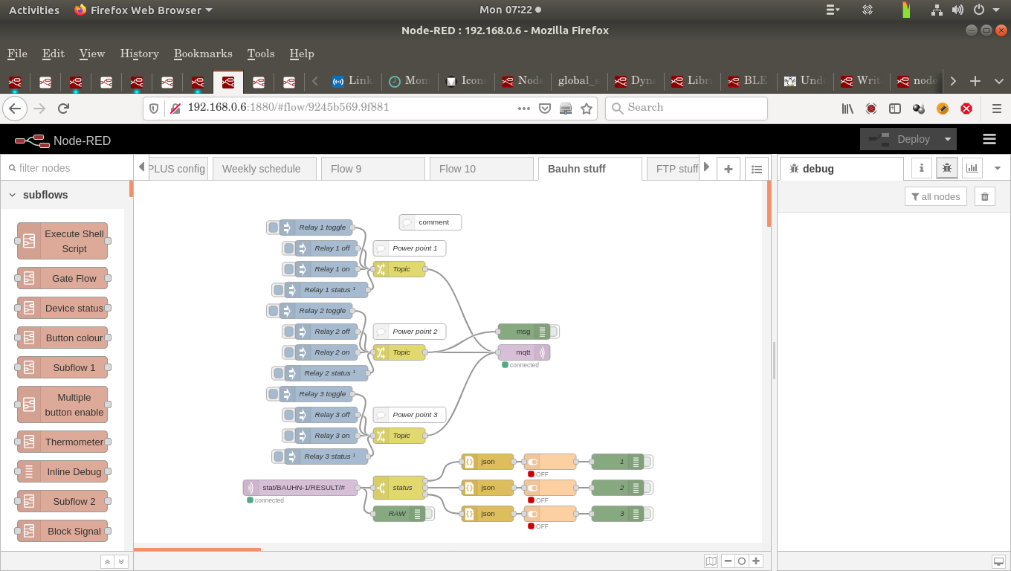Collapse the subflows section in the palette
Viewport: 1011px width, 571px height.
(12, 195)
